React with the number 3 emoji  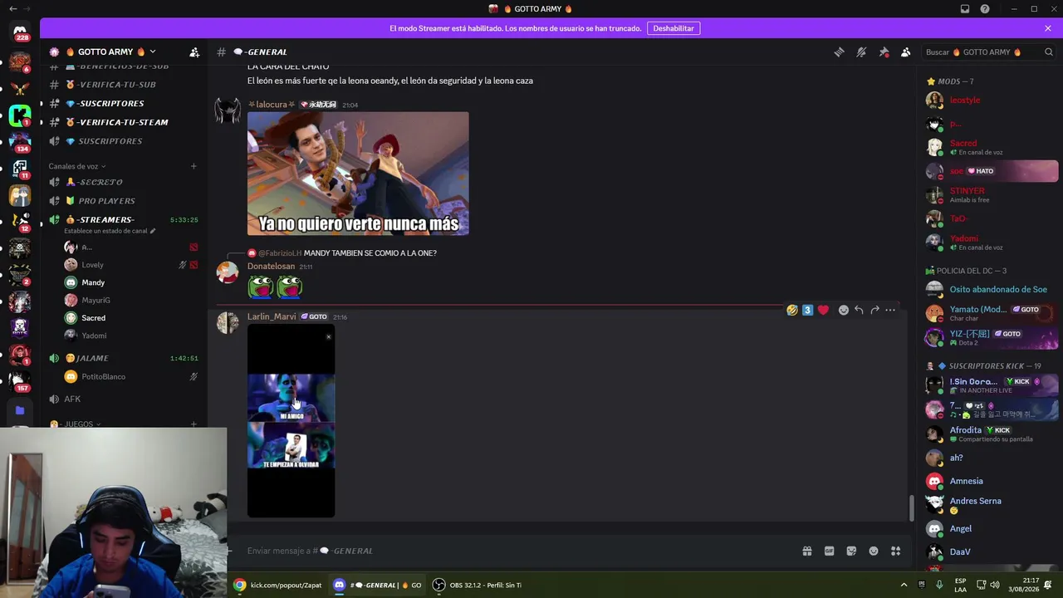(x=807, y=310)
